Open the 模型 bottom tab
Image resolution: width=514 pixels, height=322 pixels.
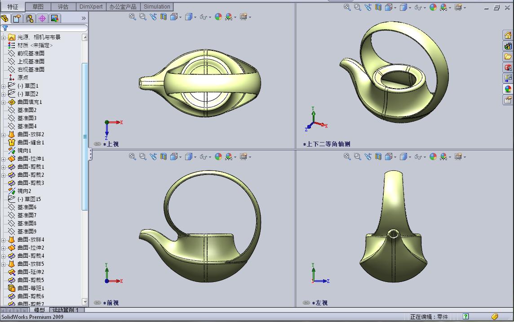40,310
